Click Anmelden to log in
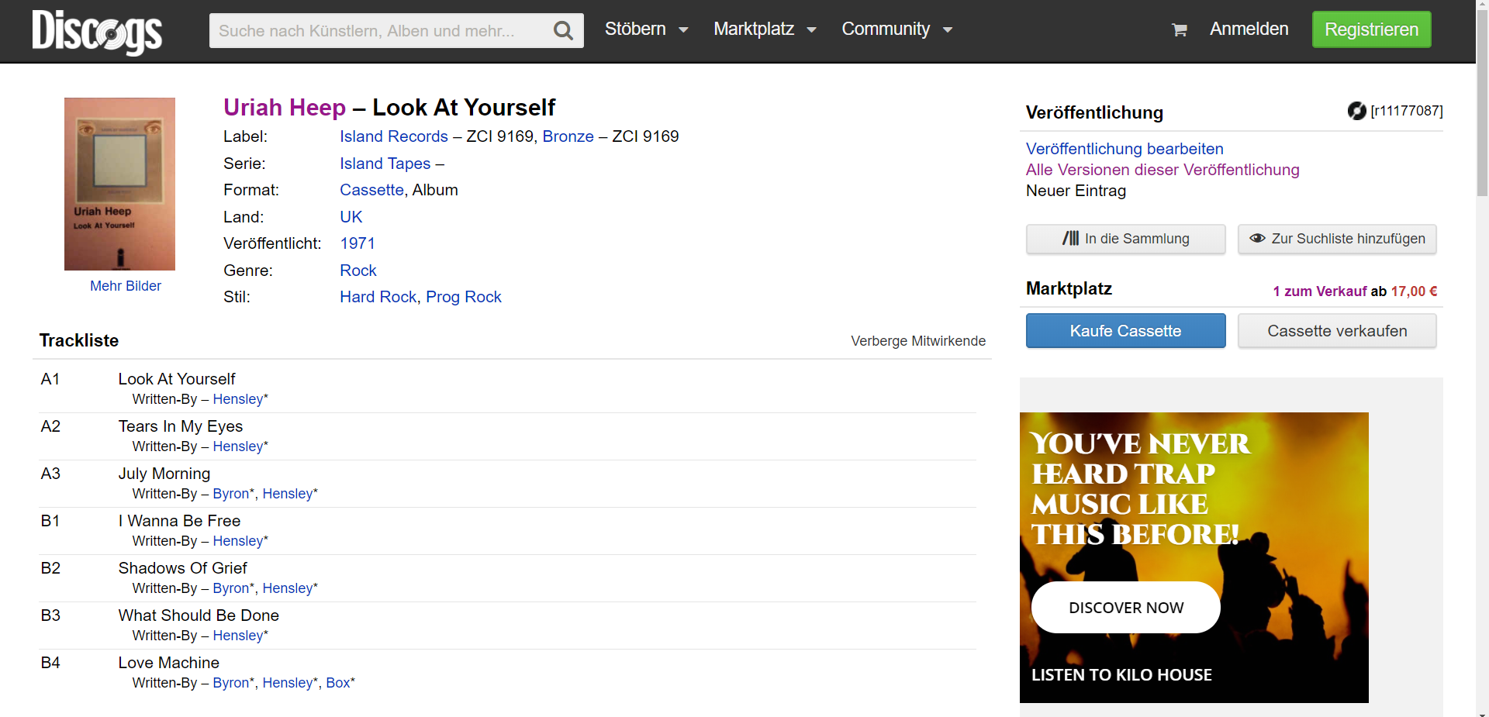This screenshot has height=717, width=1489. point(1249,29)
